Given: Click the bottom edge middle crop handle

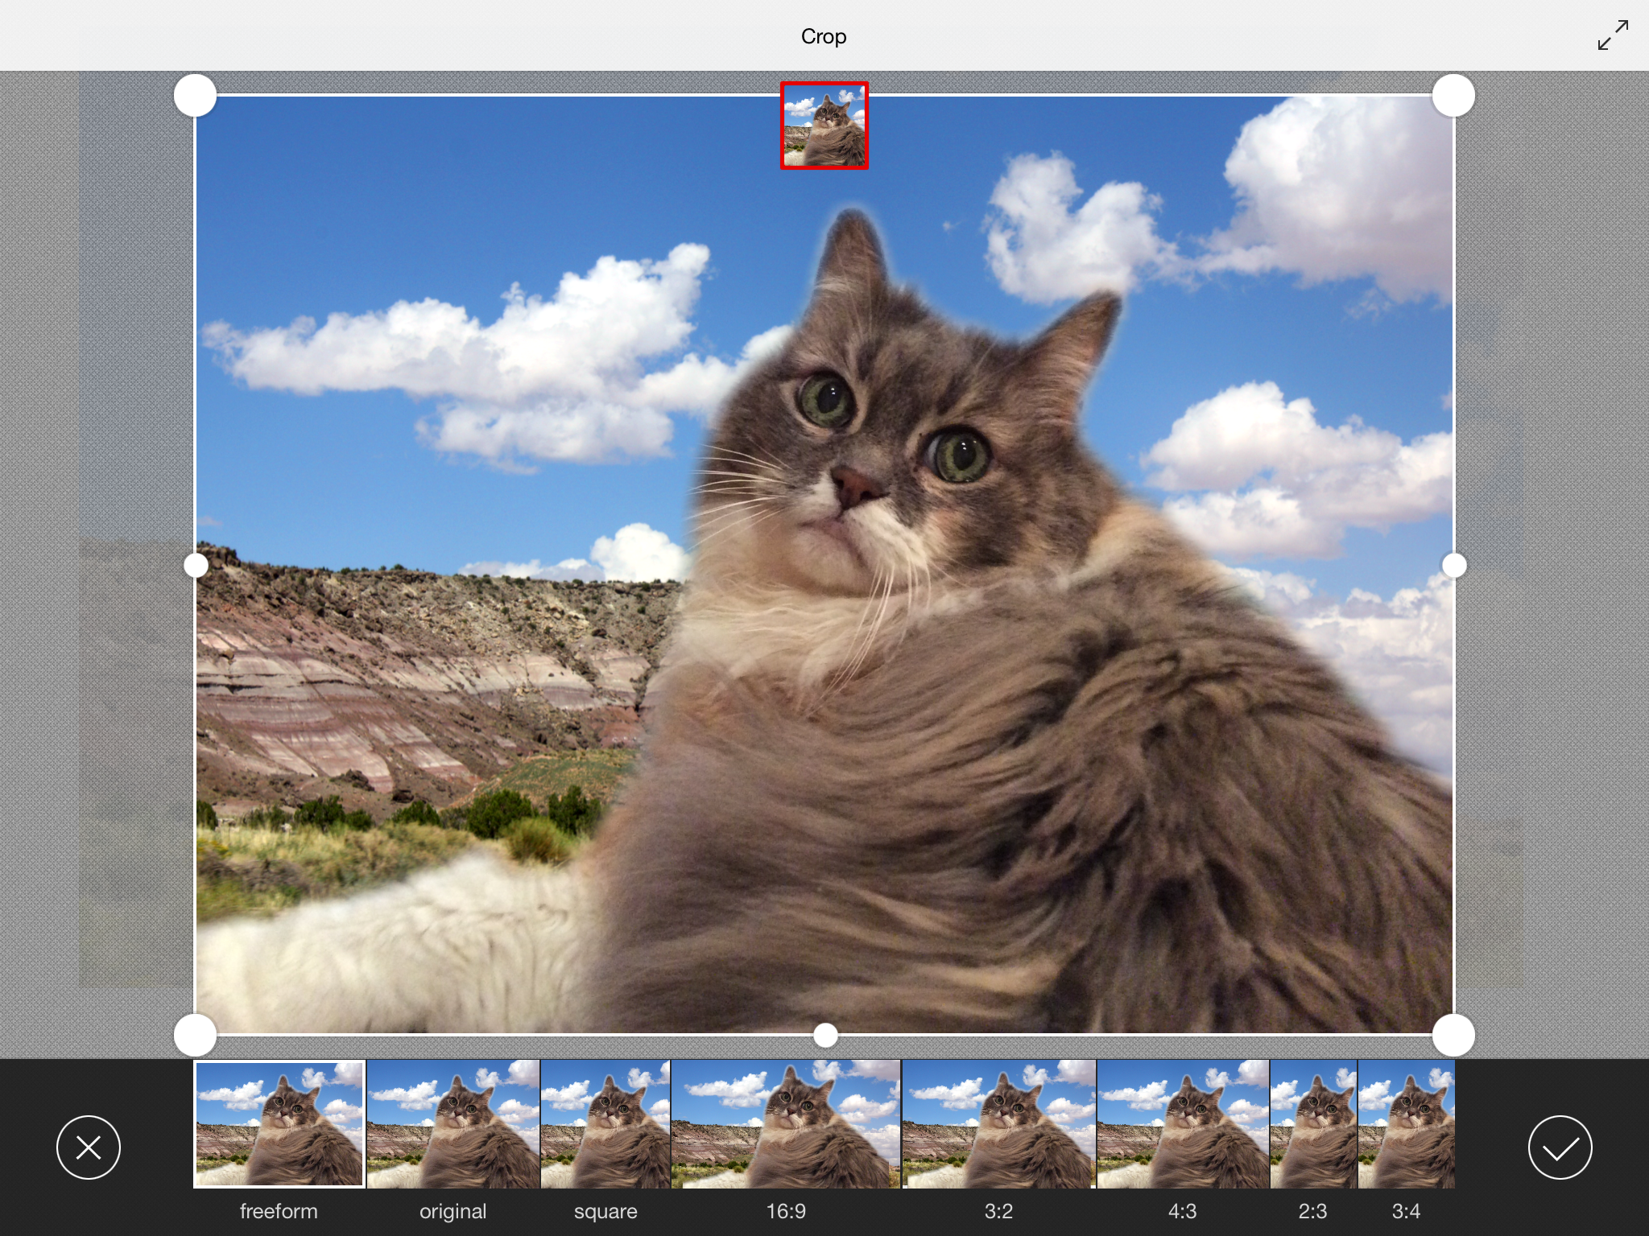Looking at the screenshot, I should pyautogui.click(x=825, y=1036).
